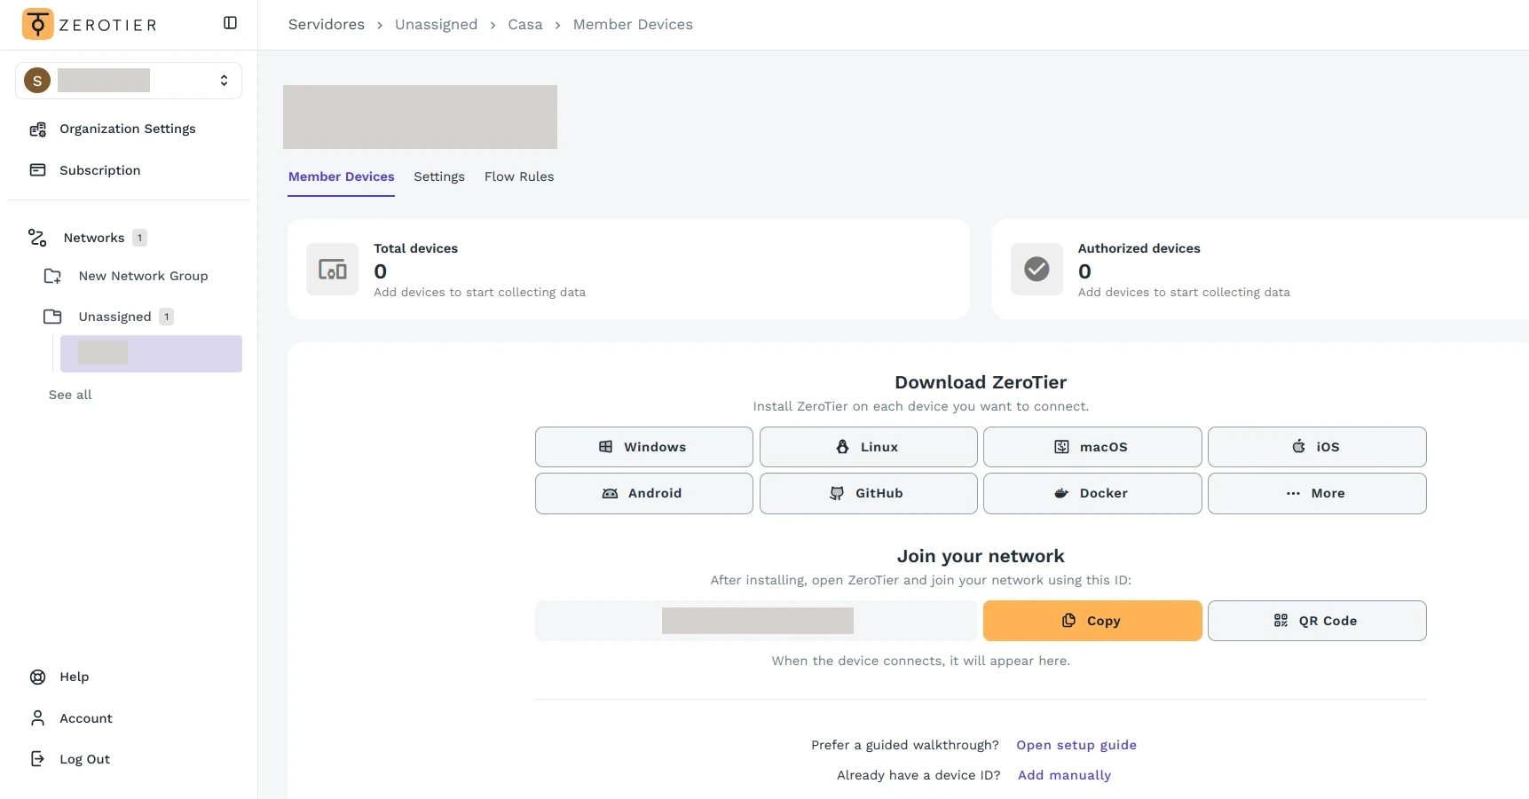1529x799 pixels.
Task: Create New Network Group
Action: pos(143,276)
